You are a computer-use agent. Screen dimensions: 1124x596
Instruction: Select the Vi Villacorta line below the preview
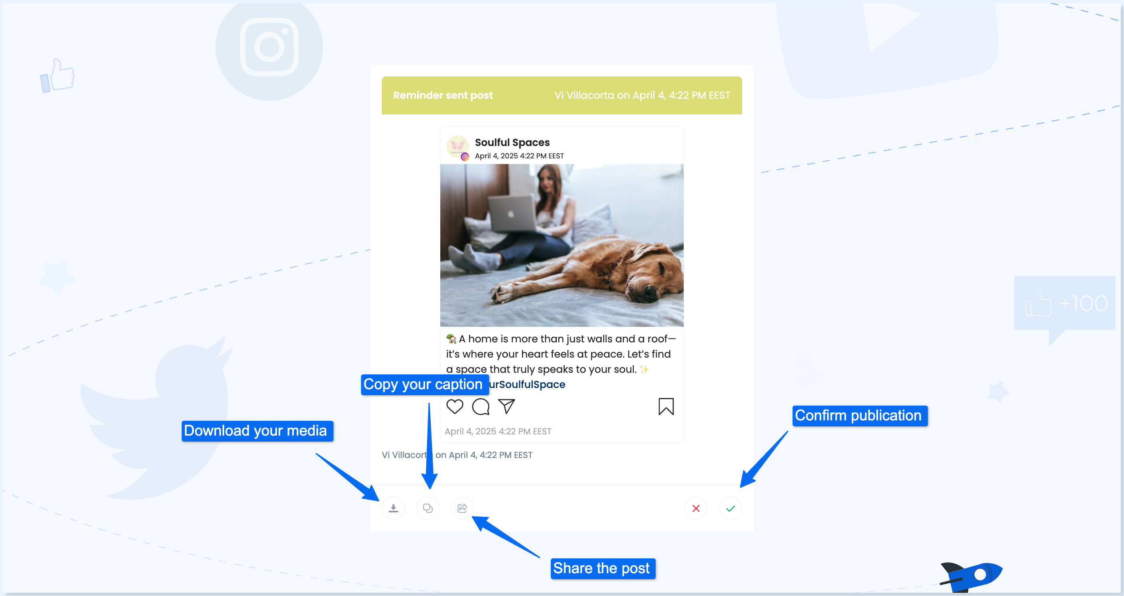457,455
